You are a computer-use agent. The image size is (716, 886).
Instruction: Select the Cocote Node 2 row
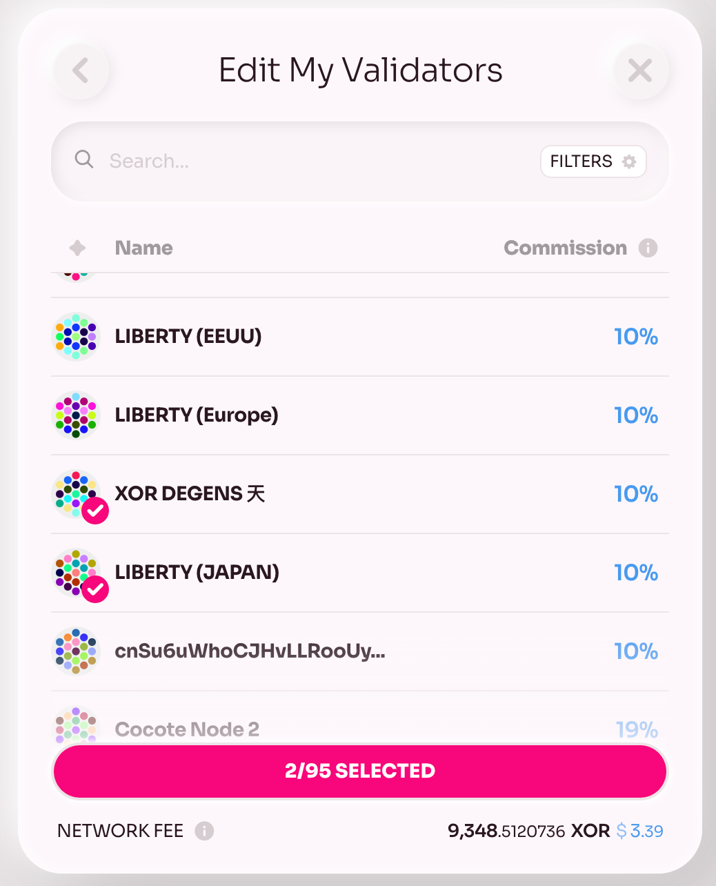(360, 718)
